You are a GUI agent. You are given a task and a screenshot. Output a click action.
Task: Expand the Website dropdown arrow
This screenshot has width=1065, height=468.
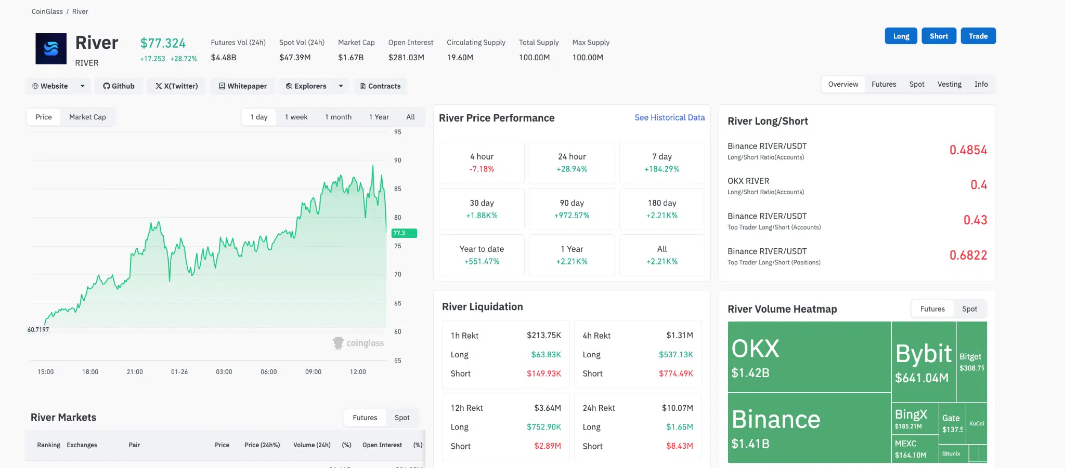(83, 86)
